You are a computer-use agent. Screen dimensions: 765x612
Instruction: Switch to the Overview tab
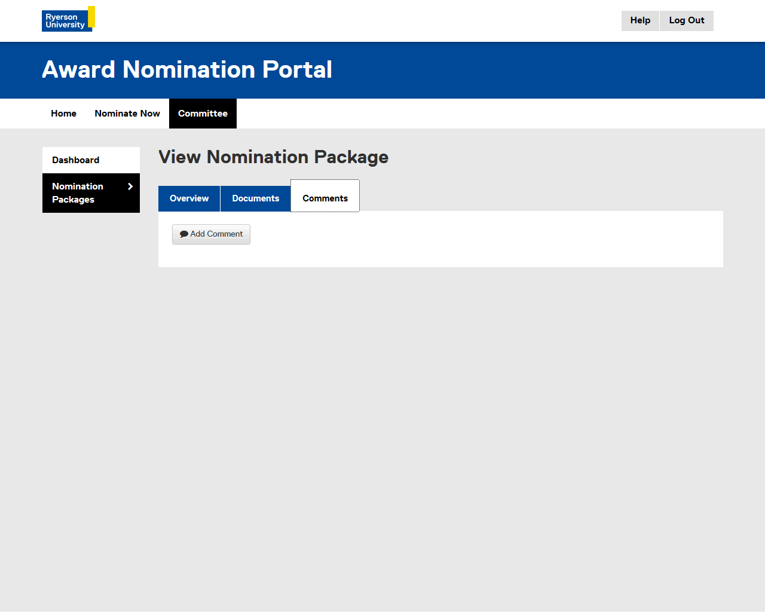[189, 198]
